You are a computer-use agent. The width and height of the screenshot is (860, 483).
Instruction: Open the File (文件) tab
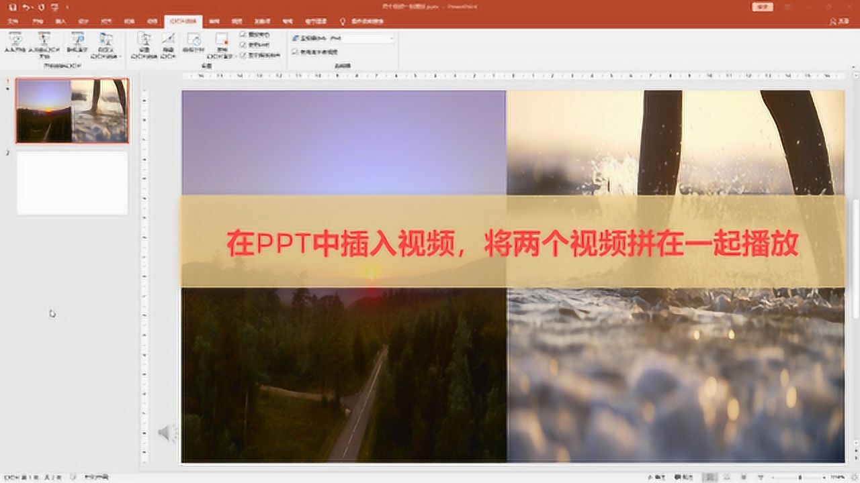[x=12, y=21]
